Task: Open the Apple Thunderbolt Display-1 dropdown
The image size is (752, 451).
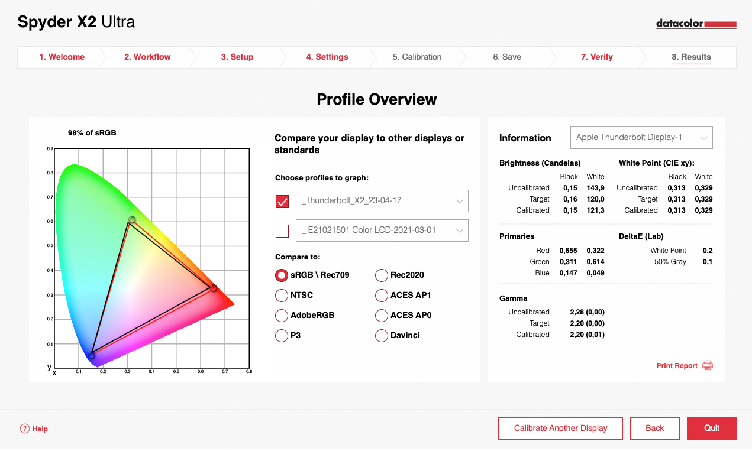Action: [x=641, y=138]
